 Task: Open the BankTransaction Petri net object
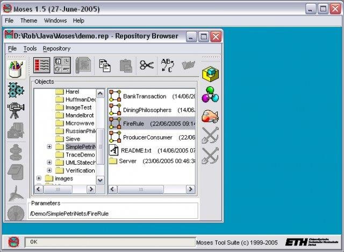coord(152,97)
